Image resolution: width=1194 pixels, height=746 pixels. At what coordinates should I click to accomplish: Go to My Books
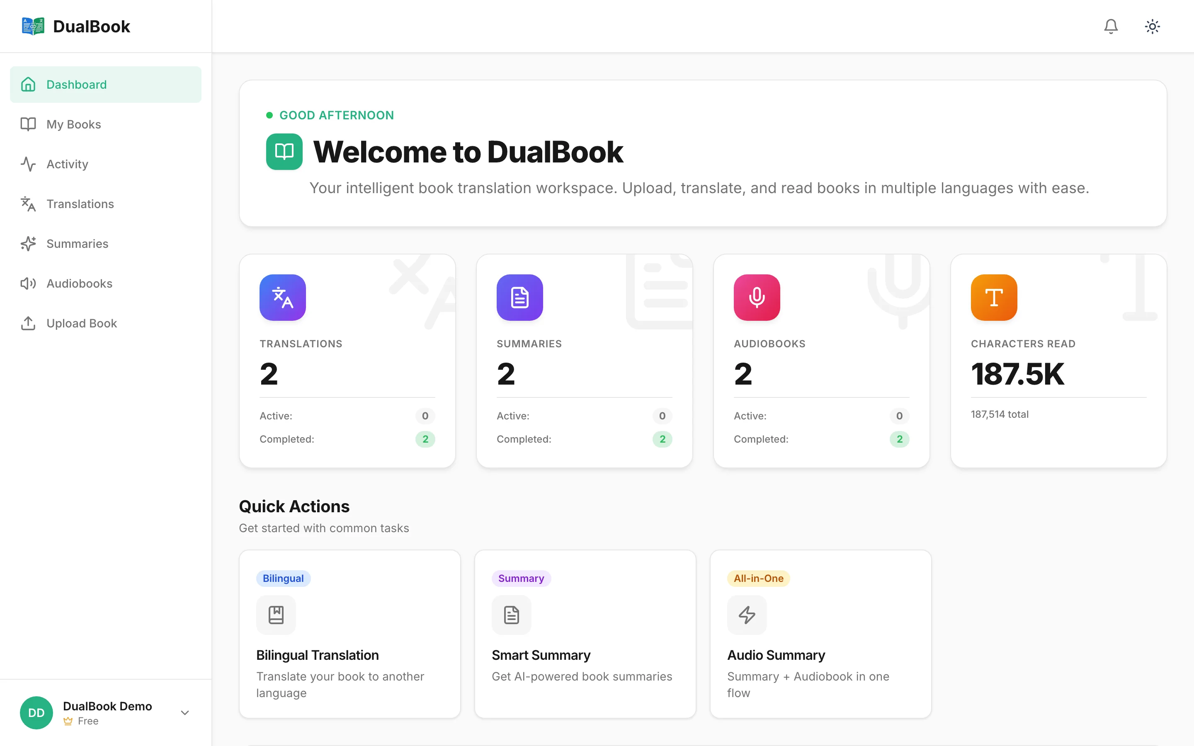[x=106, y=124]
